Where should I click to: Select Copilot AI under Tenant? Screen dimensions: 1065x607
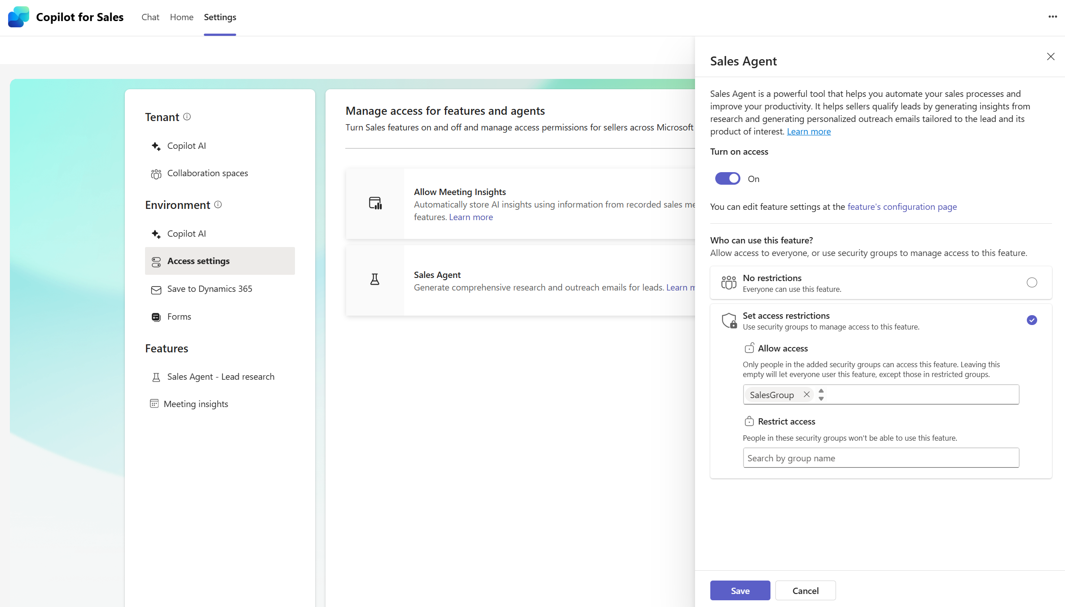[186, 145]
